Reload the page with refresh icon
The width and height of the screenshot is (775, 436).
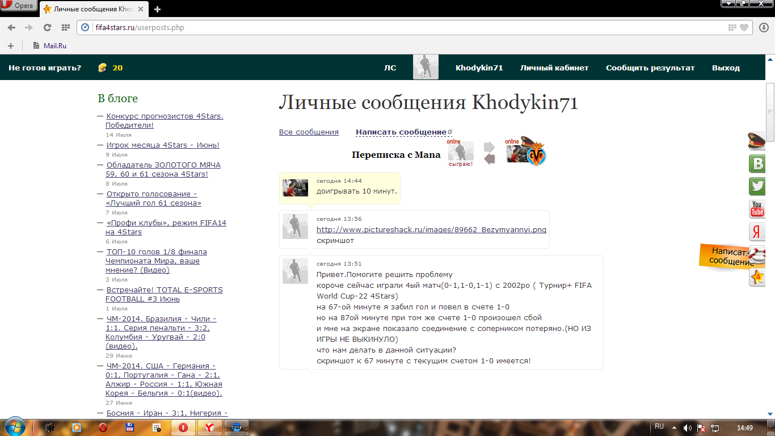[x=48, y=27]
